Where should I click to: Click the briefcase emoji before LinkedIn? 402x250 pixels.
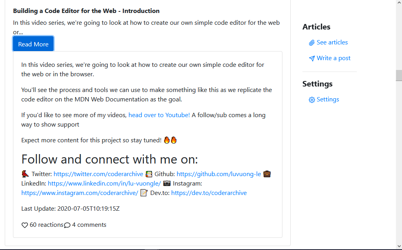pyautogui.click(x=267, y=174)
